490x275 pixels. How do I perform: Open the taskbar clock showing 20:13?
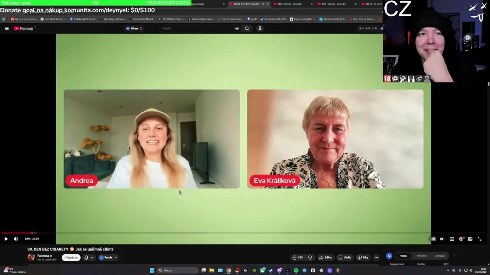tap(481, 270)
